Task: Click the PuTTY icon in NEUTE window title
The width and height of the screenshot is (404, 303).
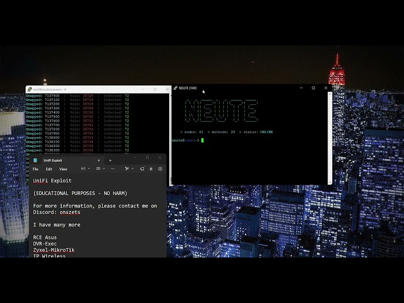Action: 175,88
